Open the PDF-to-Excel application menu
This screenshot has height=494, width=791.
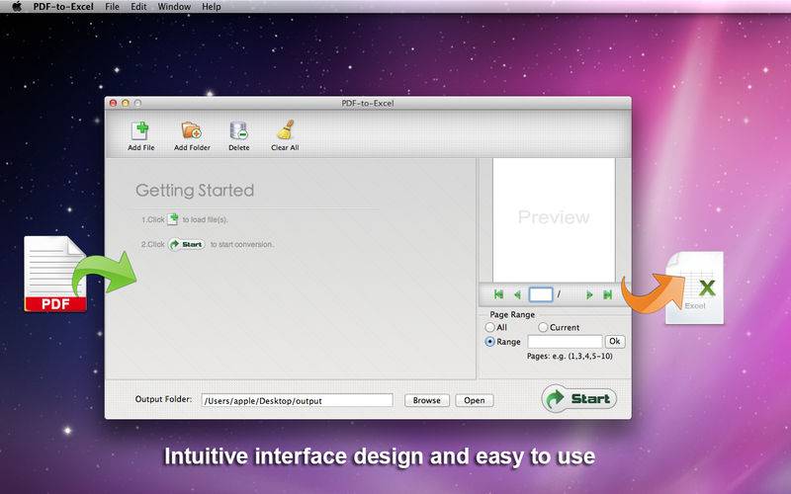click(63, 7)
